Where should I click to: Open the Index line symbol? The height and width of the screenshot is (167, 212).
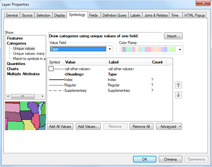point(56,80)
